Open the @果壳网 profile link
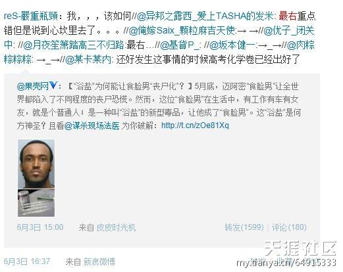The width and height of the screenshot is (343, 272). click(x=33, y=86)
